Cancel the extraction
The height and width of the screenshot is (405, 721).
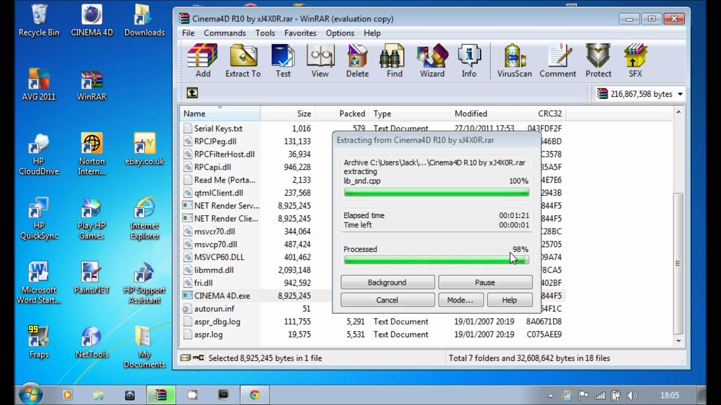(387, 300)
